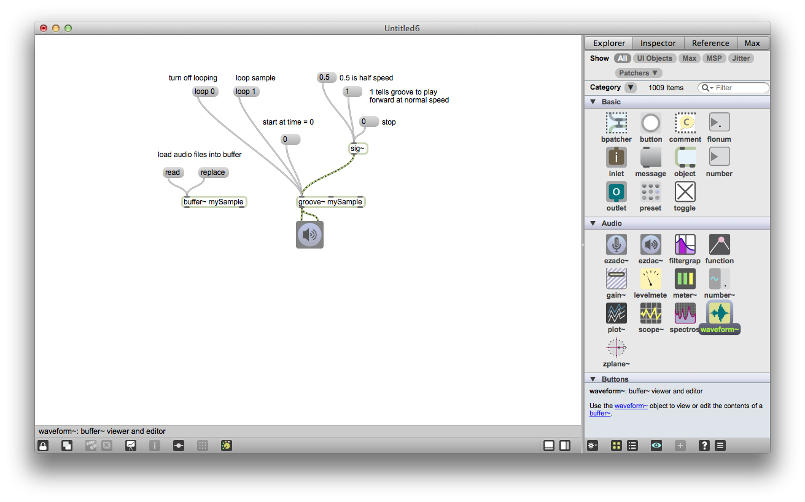Select the gain~ slider object icon
This screenshot has width=805, height=502.
[x=616, y=279]
